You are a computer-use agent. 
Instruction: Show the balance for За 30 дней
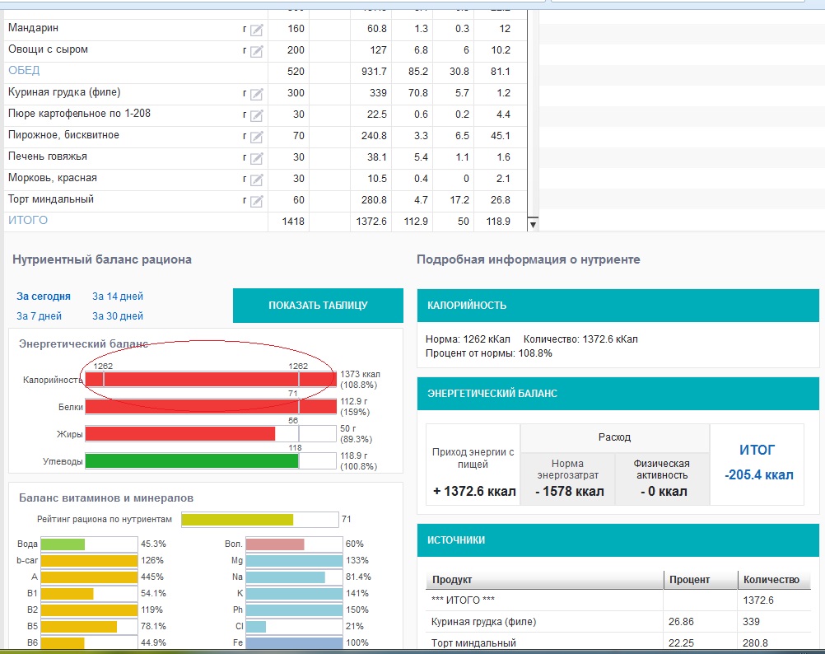(117, 316)
